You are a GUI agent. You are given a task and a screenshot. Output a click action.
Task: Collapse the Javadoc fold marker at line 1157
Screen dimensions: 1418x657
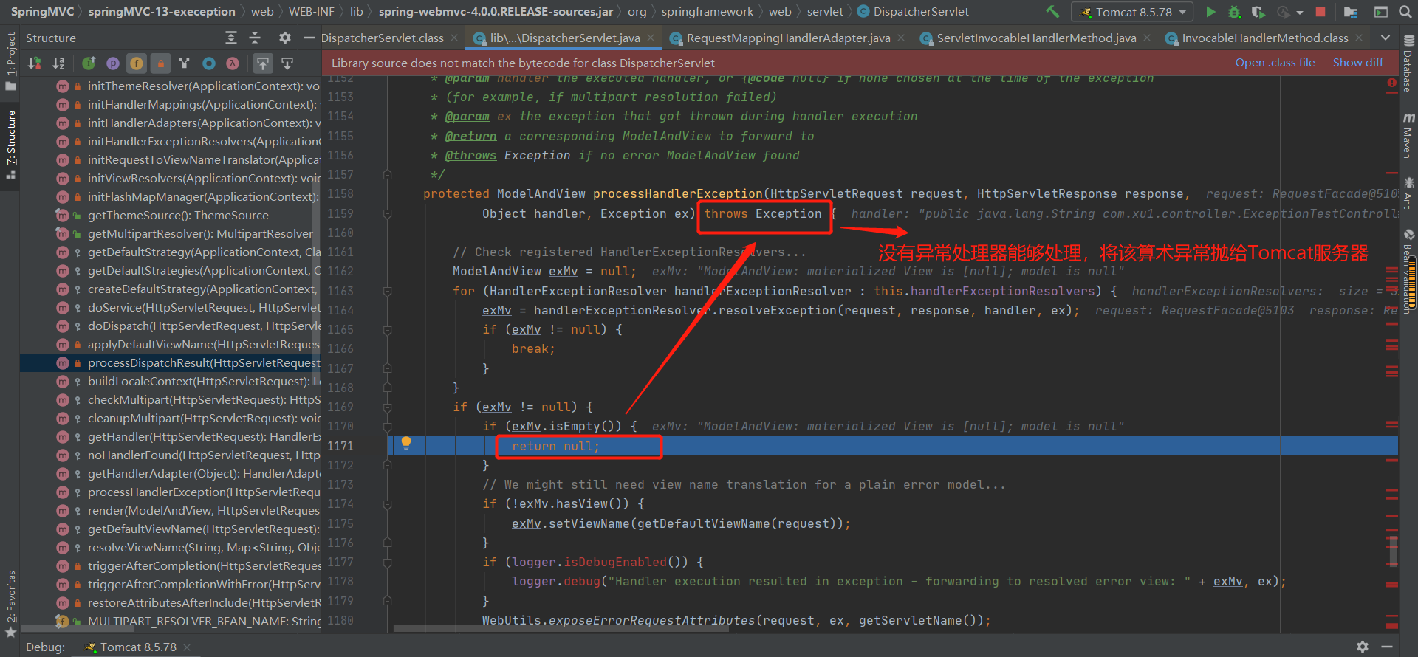(387, 175)
